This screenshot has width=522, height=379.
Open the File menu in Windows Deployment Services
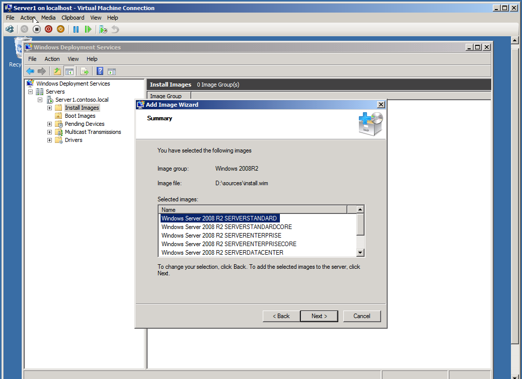click(x=32, y=59)
